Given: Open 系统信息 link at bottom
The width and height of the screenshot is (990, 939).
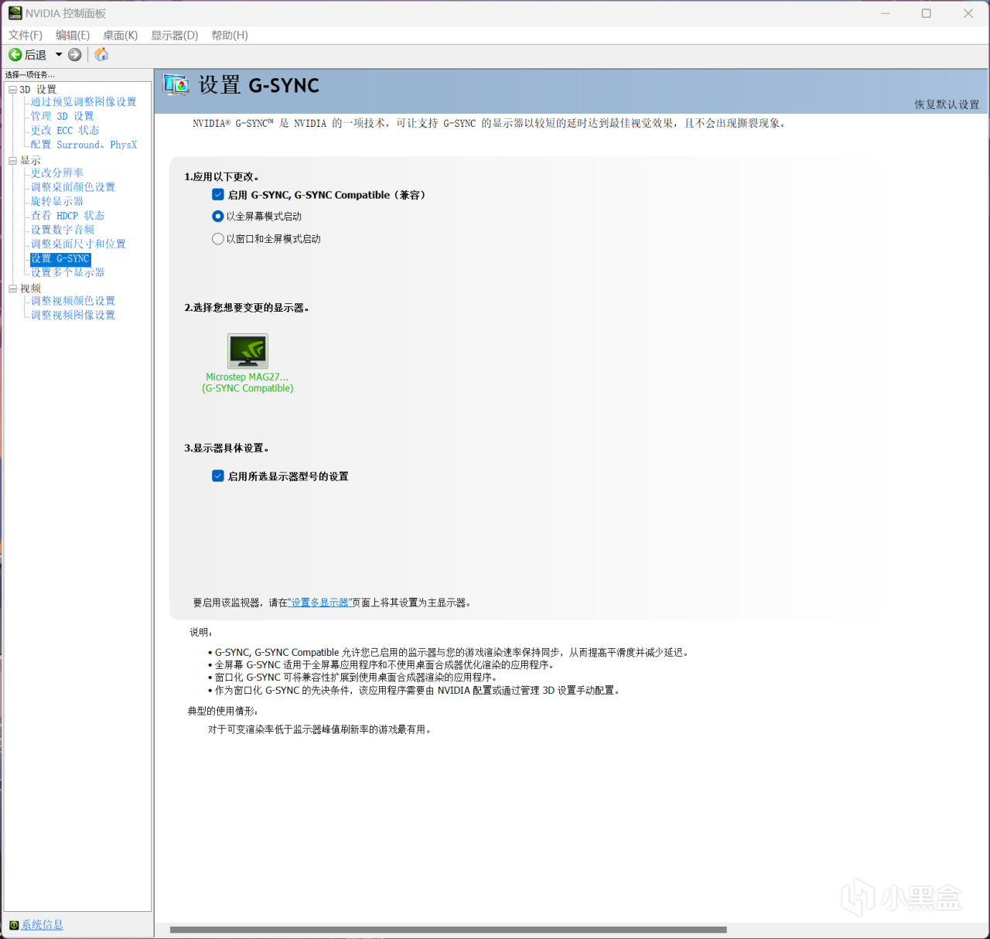Looking at the screenshot, I should 43,925.
